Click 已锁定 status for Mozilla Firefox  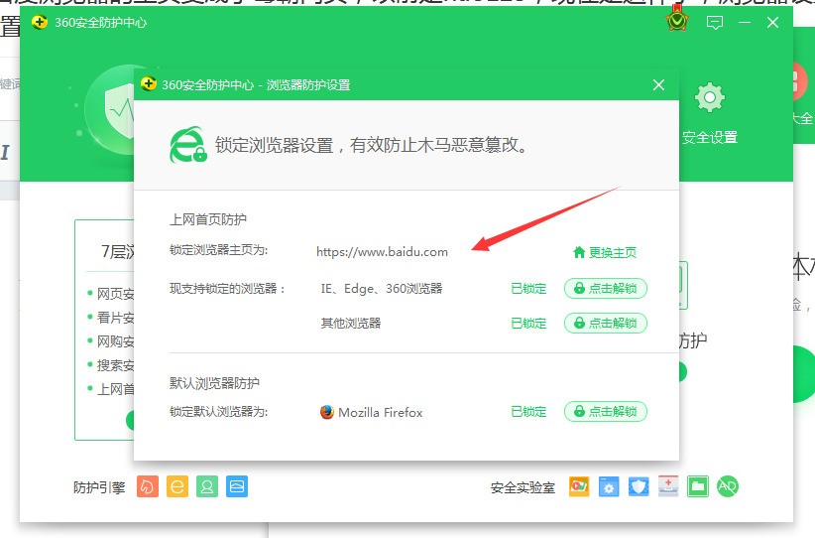[528, 412]
